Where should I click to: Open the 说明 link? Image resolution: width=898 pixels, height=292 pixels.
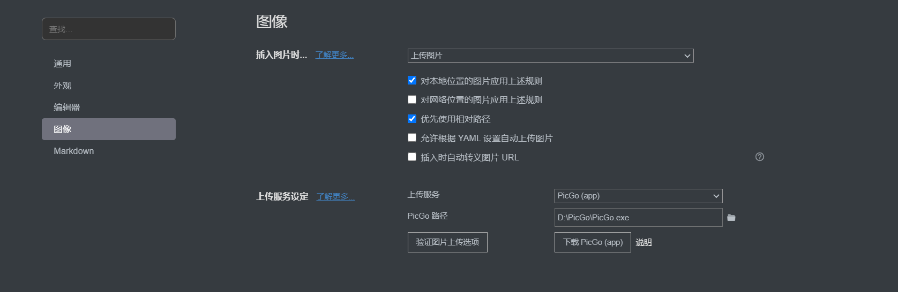point(643,242)
